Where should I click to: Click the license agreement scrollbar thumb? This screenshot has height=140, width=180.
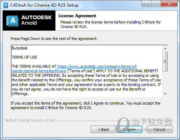click(x=165, y=61)
